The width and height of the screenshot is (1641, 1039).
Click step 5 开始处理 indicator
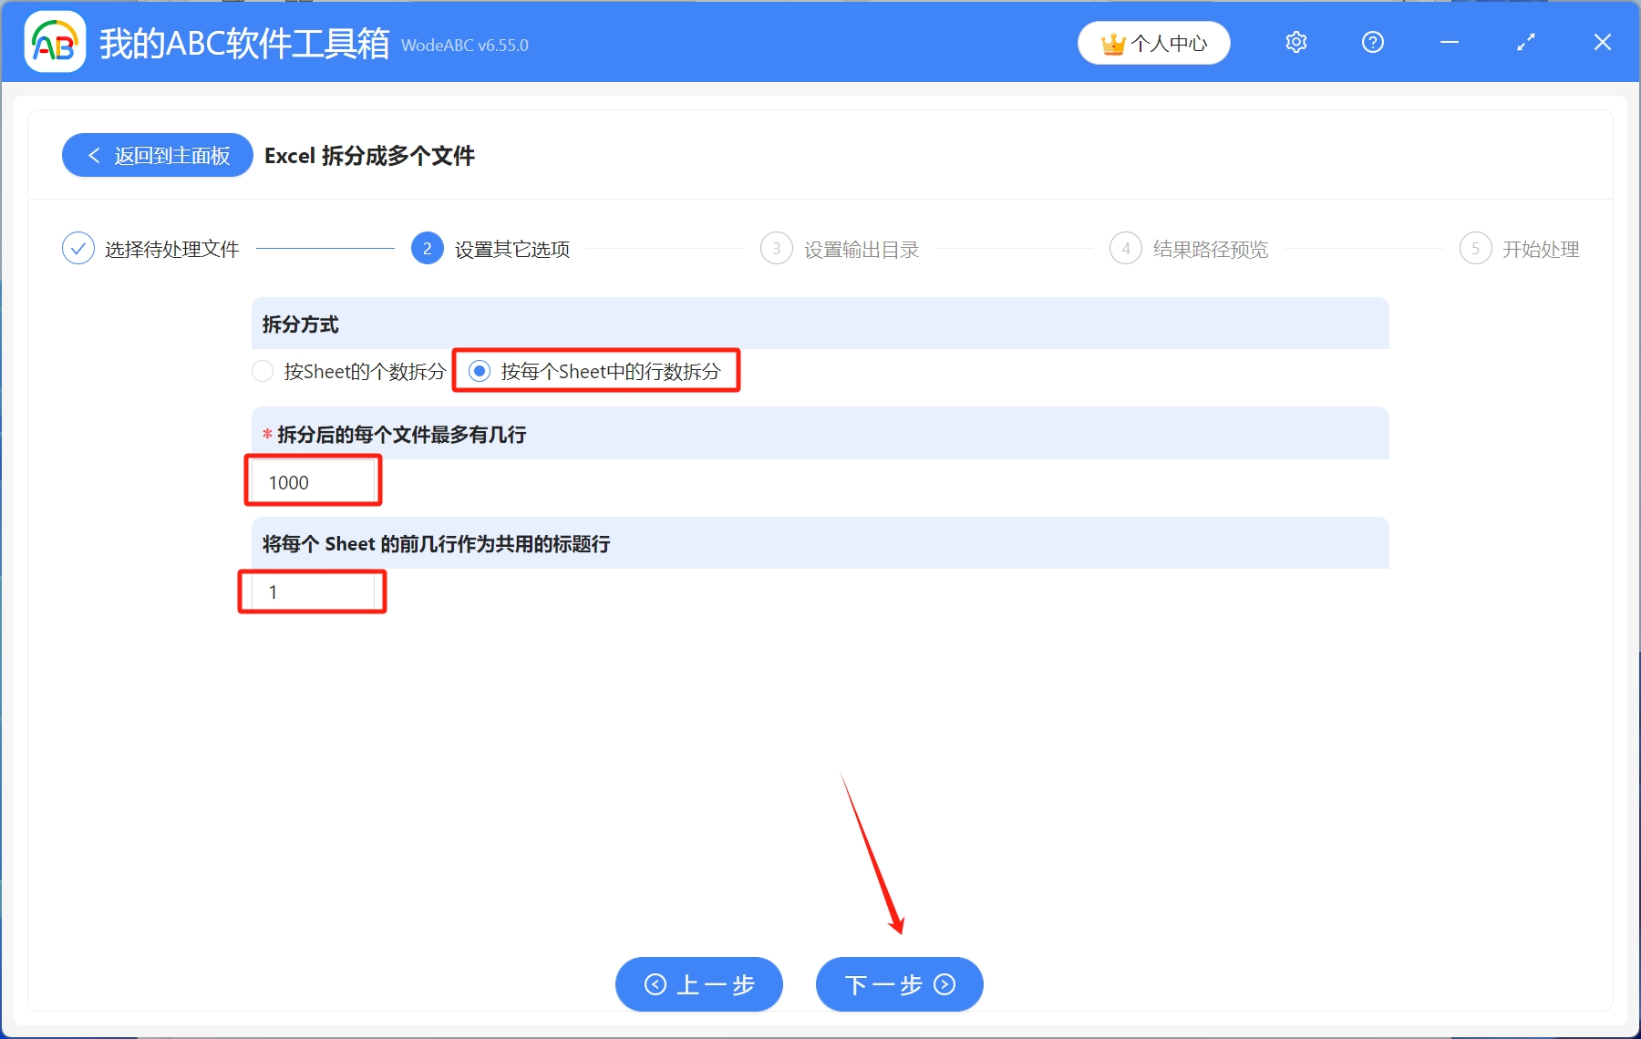click(x=1476, y=248)
